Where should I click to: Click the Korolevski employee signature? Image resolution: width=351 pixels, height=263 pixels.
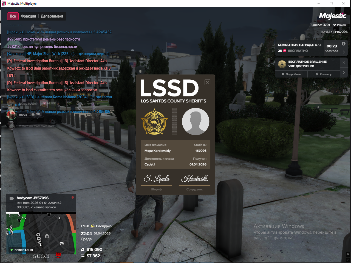tap(195, 179)
